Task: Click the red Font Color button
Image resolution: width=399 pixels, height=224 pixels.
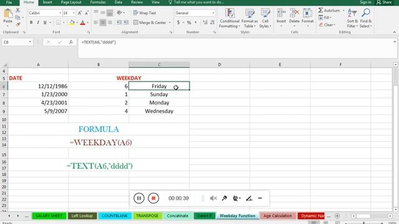Action: 82,22
